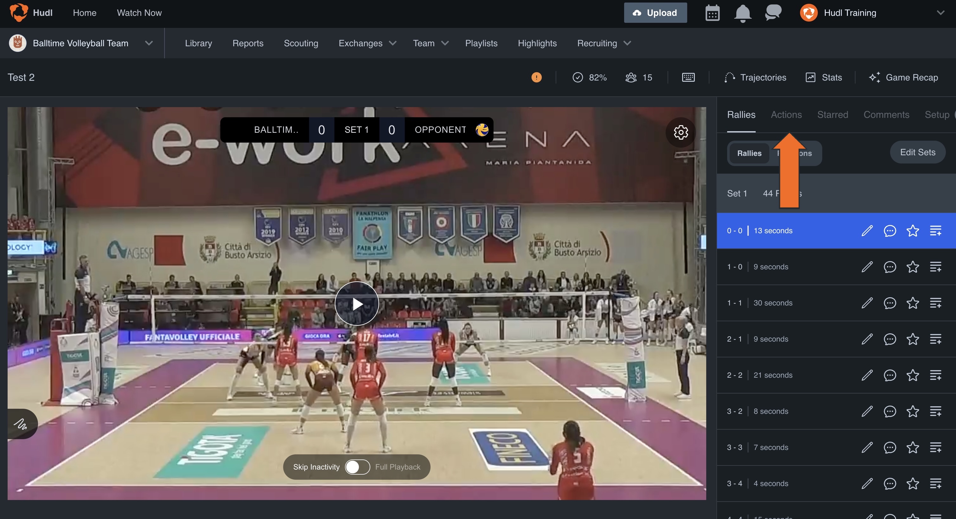Click the orange warning alert icon
956x519 pixels.
pyautogui.click(x=536, y=77)
